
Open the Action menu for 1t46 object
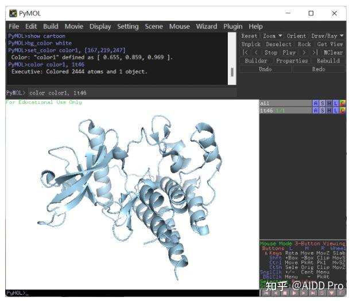[x=316, y=111]
